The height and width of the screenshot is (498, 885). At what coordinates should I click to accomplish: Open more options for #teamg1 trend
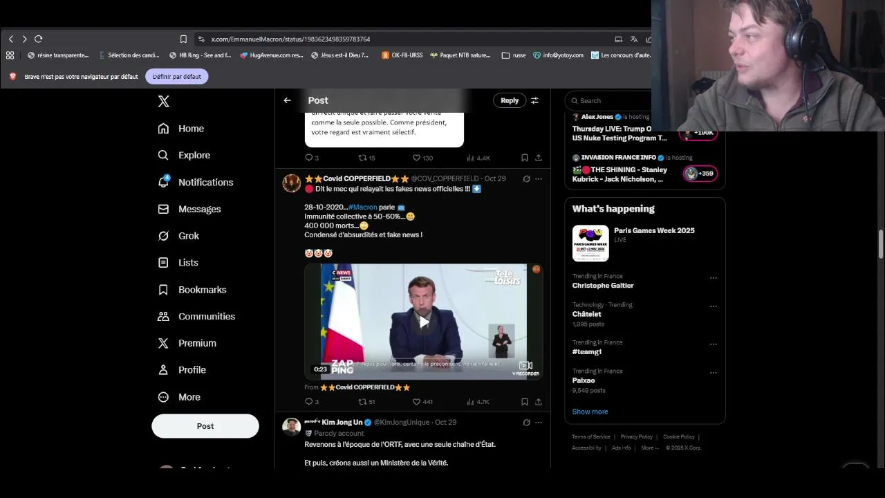tap(713, 344)
